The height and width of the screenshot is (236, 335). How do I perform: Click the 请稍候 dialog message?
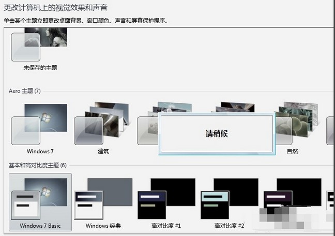coord(217,134)
